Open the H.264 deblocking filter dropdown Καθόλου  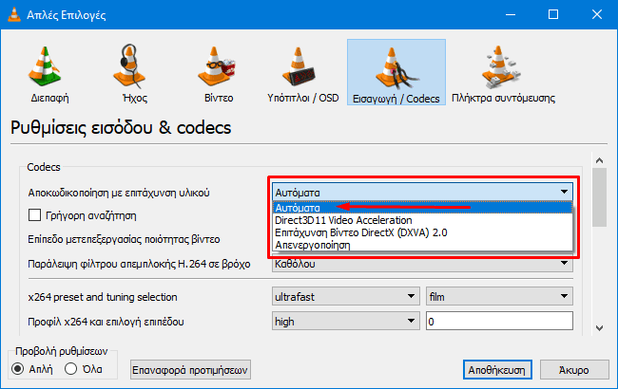click(422, 265)
